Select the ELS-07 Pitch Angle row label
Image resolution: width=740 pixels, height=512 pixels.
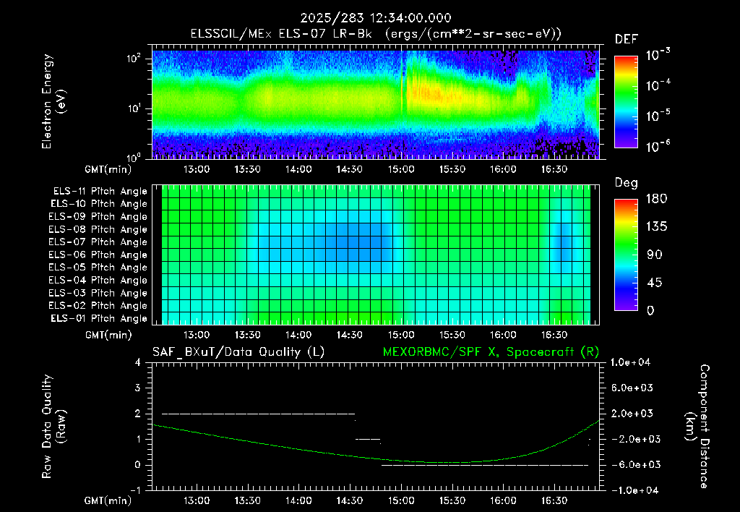tap(98, 242)
